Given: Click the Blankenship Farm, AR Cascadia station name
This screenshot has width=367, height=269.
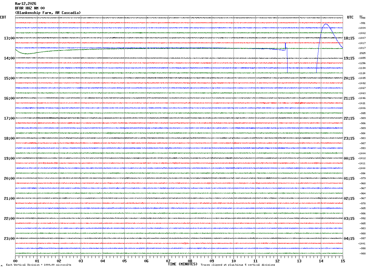Looking at the screenshot, I should click(x=48, y=13).
